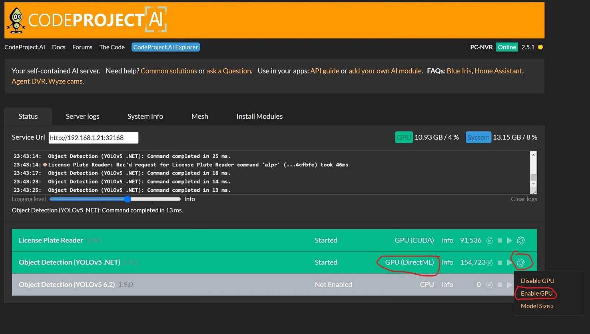Screen dimensions: 590x334
Task: Start the Object Detection (YOLOv5 6.2) module
Action: (510, 285)
